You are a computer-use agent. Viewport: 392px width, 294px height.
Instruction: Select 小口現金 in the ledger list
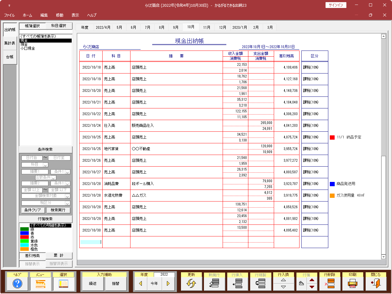(x=45, y=48)
